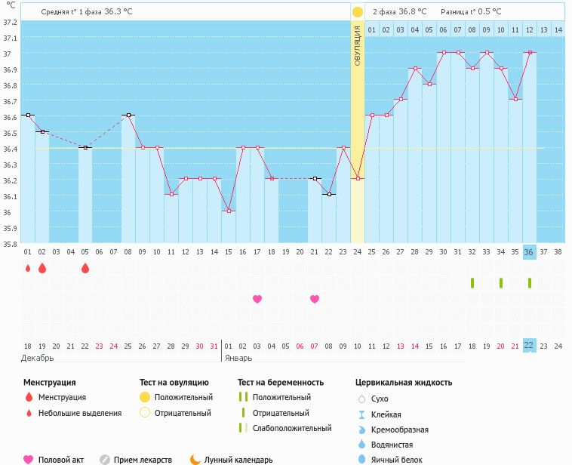Select highlighted calendar date 22 in January
The width and height of the screenshot is (572, 465).
pos(529,345)
